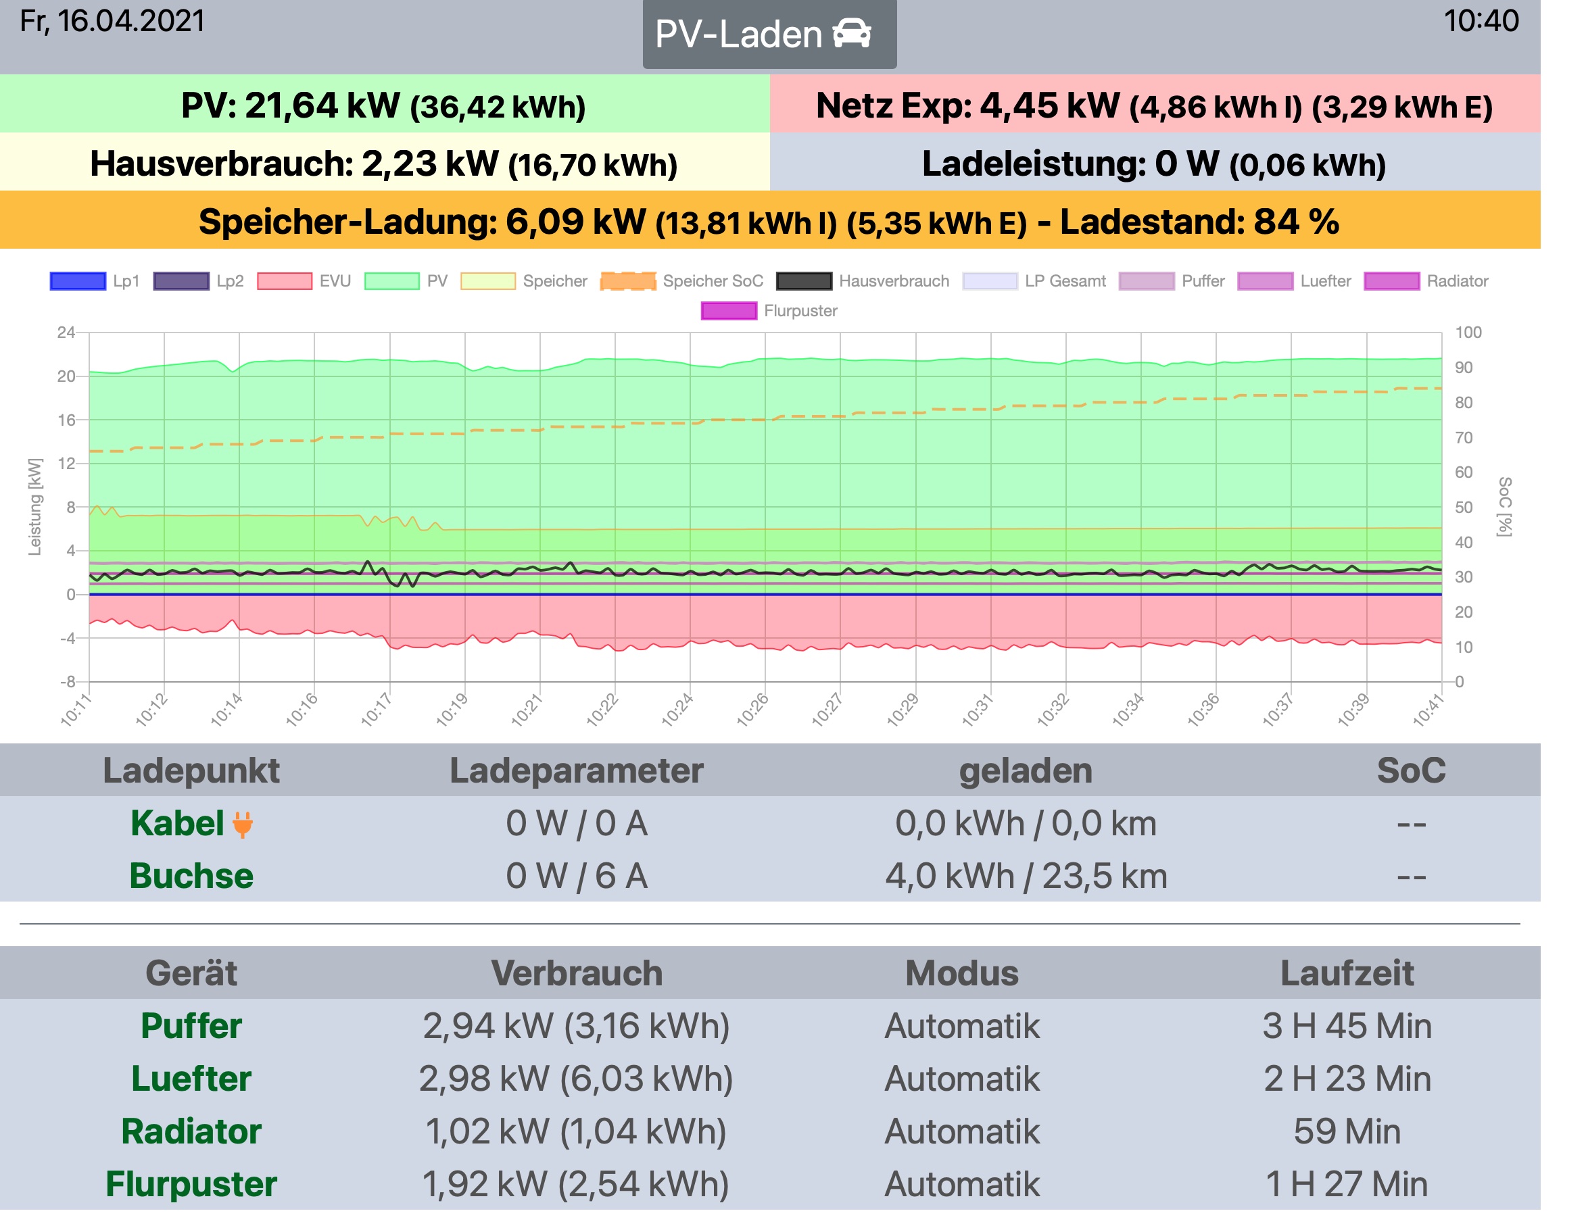This screenshot has height=1230, width=1586.
Task: Click the green PV power status field
Action: click(x=384, y=105)
